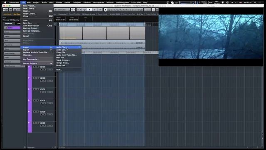
Task: Switch to the Inspector tab
Action: [9, 23]
